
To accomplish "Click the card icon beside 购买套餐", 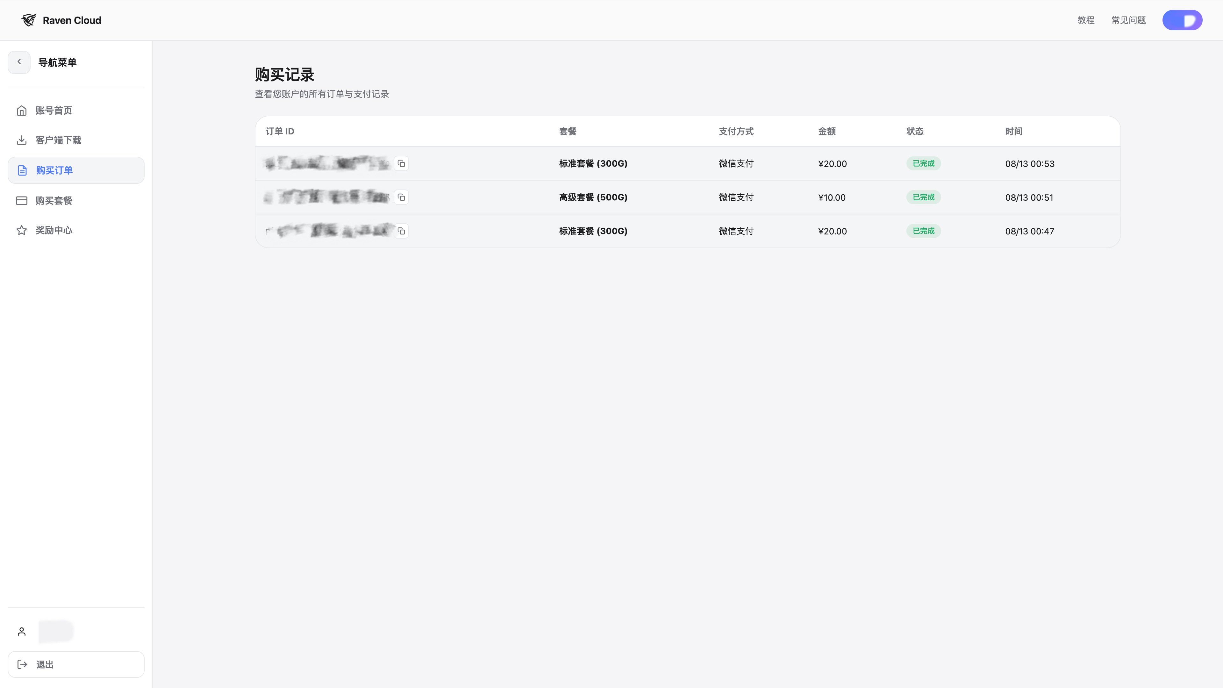I will pos(21,200).
